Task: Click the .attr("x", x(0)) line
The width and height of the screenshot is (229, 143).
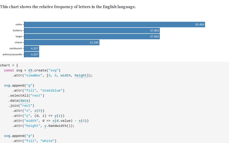Action: [28, 111]
